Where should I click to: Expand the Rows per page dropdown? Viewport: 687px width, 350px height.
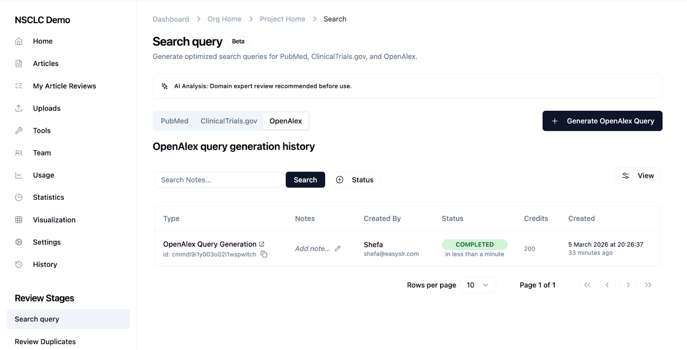tap(478, 285)
